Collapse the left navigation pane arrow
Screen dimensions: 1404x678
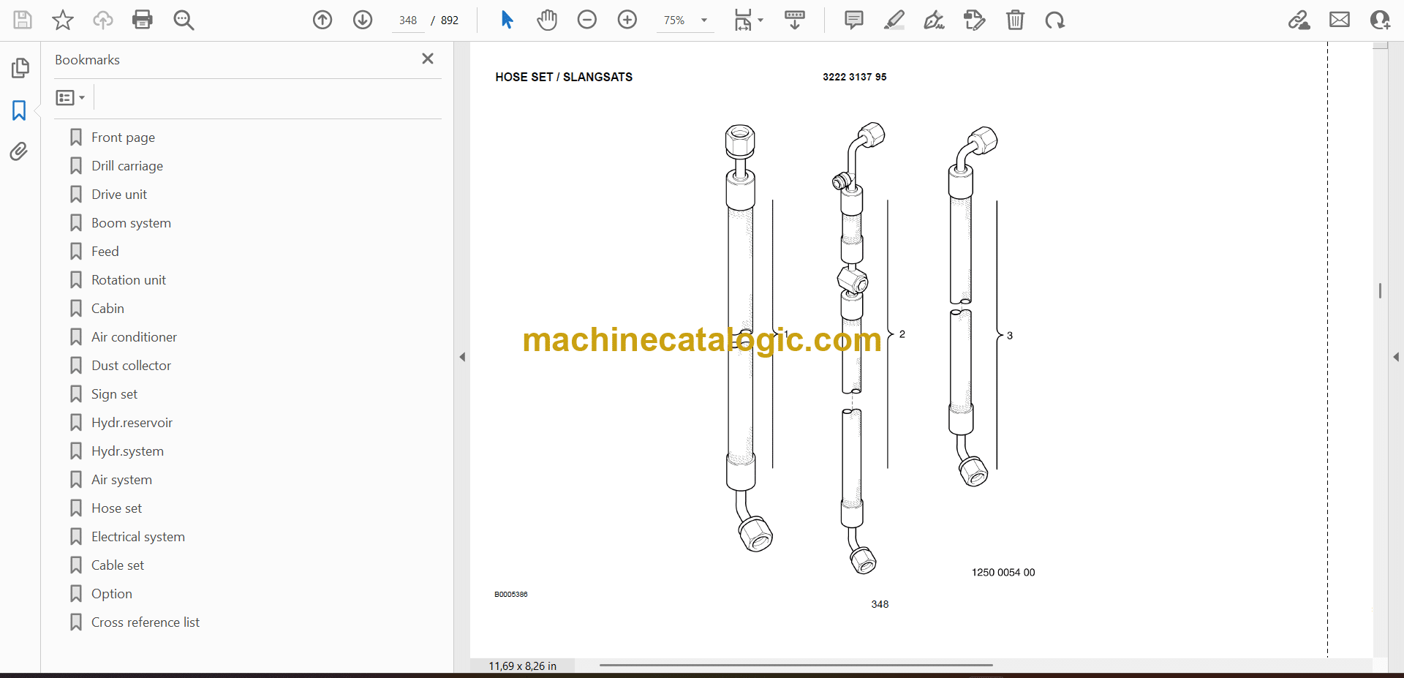click(462, 357)
